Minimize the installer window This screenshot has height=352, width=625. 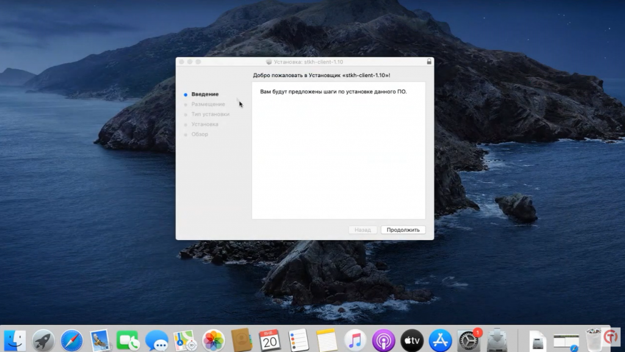tap(190, 62)
